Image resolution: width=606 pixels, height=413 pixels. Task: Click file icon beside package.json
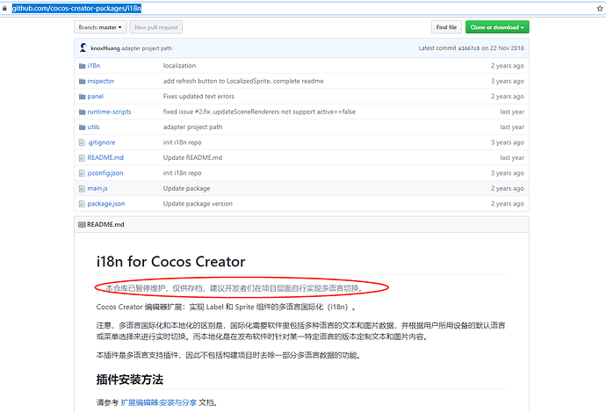(x=82, y=204)
